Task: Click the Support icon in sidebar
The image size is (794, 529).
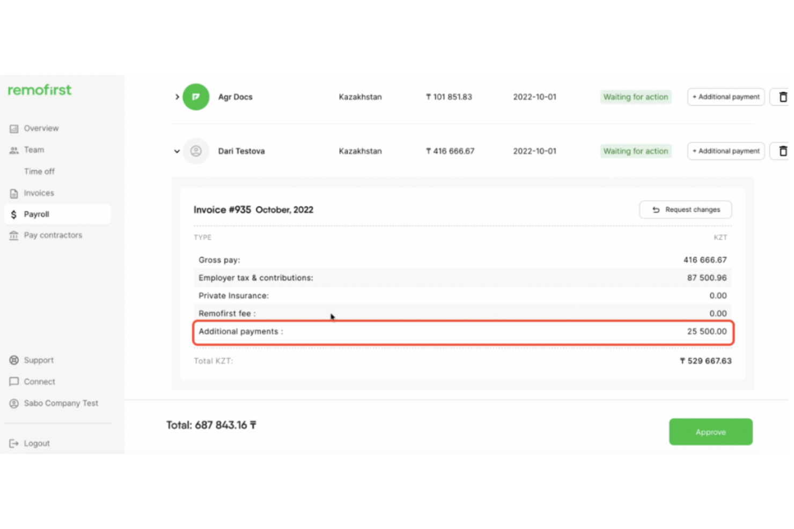Action: pyautogui.click(x=13, y=360)
